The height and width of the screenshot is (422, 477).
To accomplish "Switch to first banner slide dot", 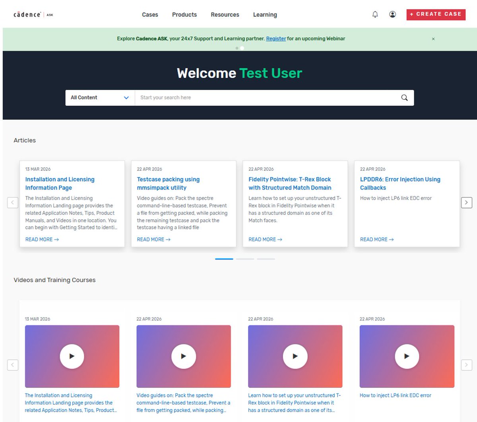I will click(x=237, y=48).
